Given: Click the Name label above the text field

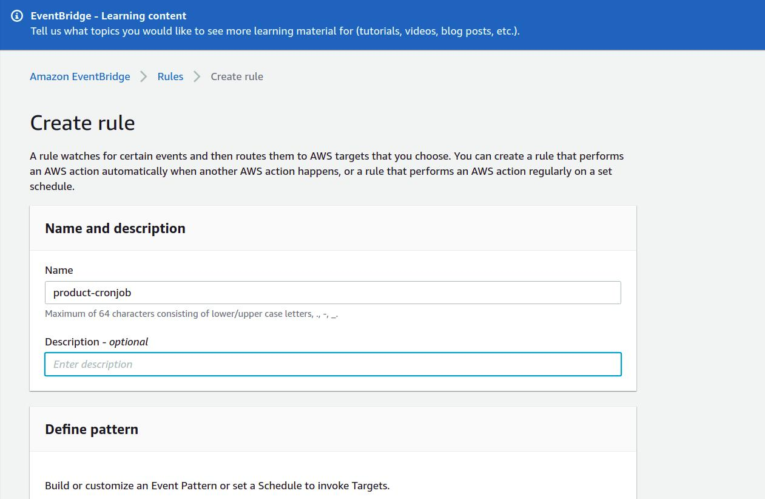Looking at the screenshot, I should point(59,270).
